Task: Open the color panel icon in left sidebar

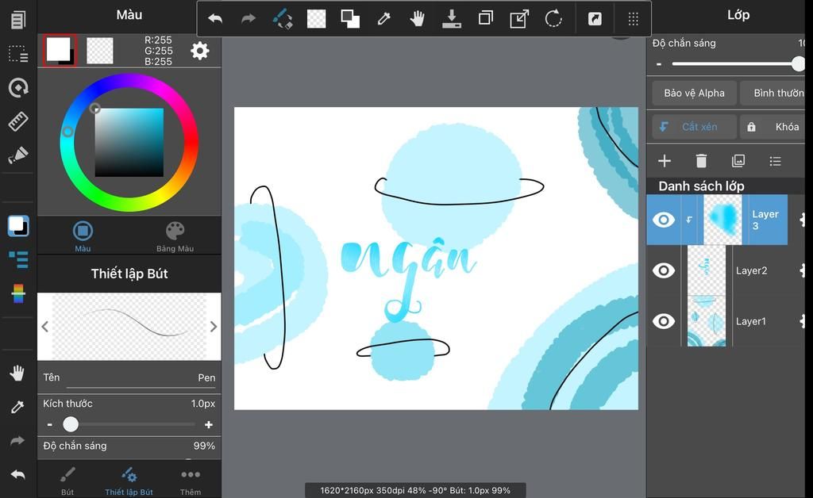Action: pyautogui.click(x=18, y=226)
